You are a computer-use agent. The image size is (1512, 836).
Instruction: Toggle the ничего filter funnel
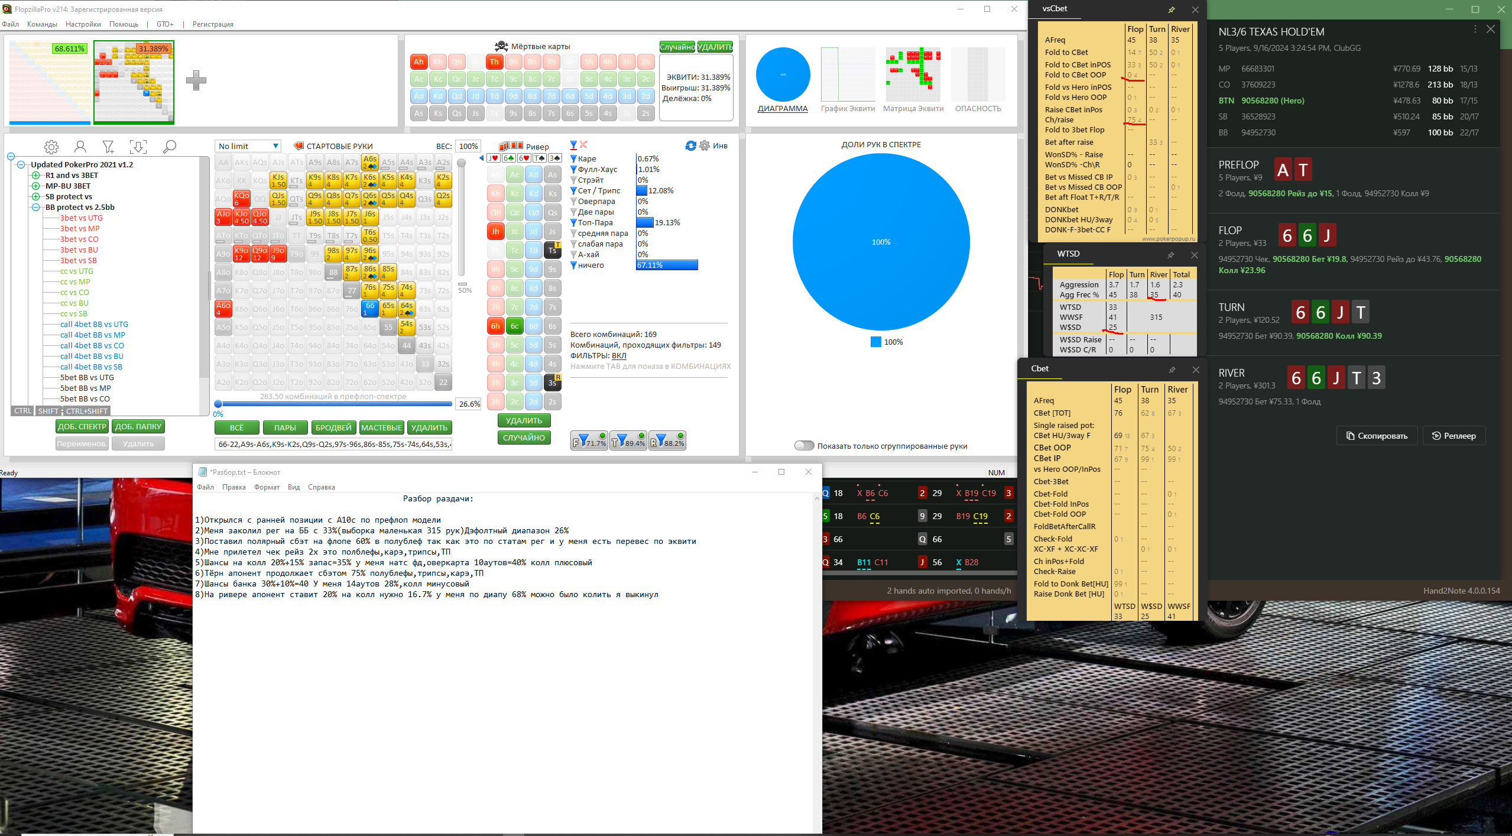[x=573, y=265]
